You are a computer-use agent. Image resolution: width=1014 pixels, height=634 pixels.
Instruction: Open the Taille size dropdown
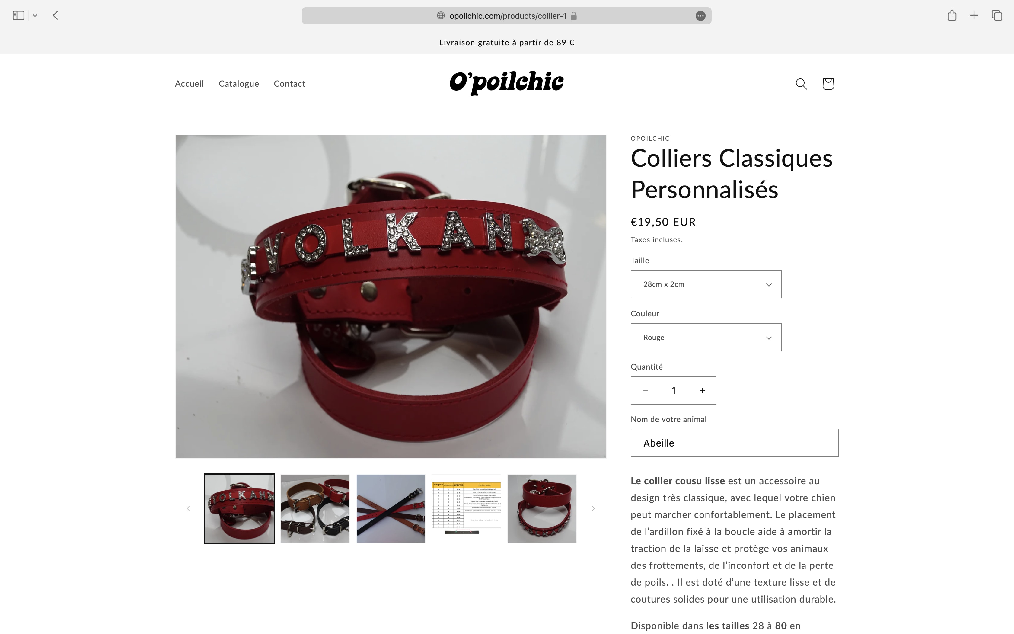(706, 284)
